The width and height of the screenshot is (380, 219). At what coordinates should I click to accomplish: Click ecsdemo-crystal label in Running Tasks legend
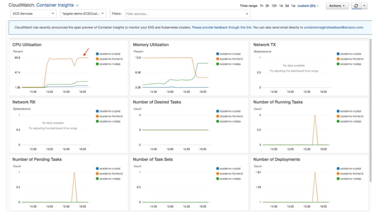click(x=351, y=111)
